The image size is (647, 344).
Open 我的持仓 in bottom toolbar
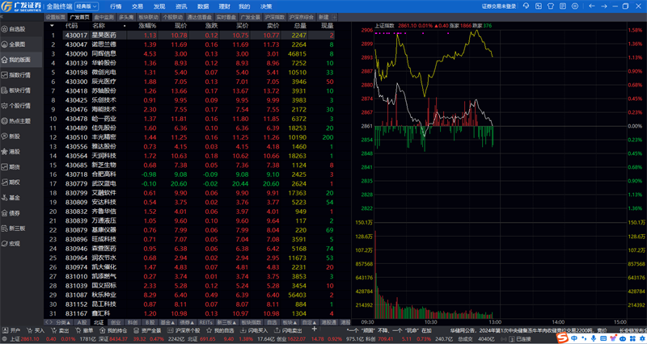pos(113,330)
